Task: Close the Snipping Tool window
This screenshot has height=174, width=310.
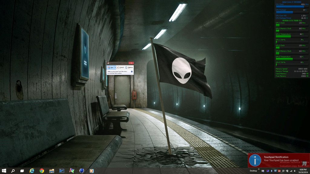Action: click(x=131, y=63)
